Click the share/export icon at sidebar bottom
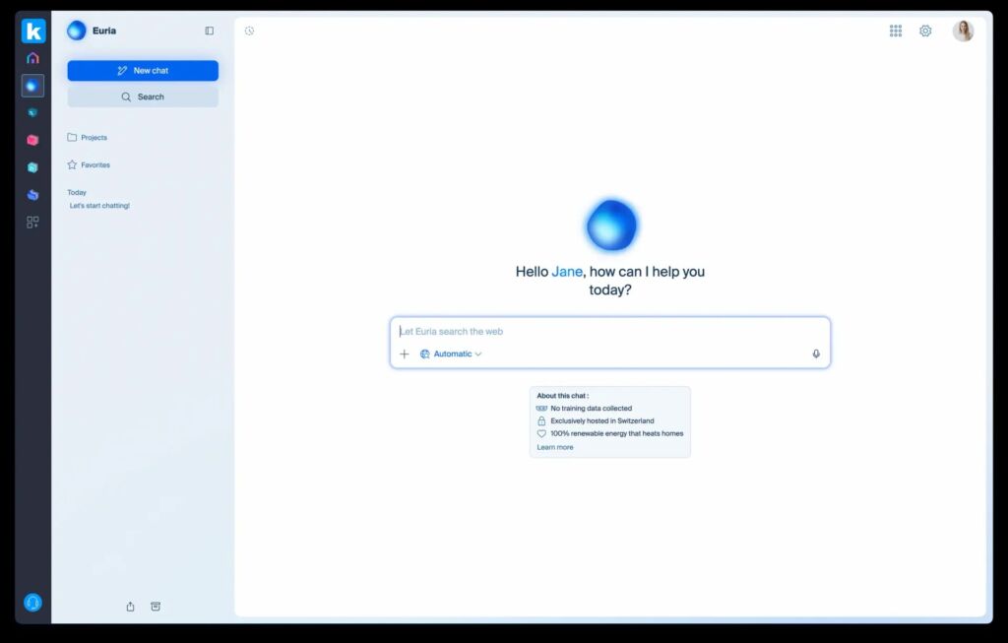 pyautogui.click(x=130, y=607)
